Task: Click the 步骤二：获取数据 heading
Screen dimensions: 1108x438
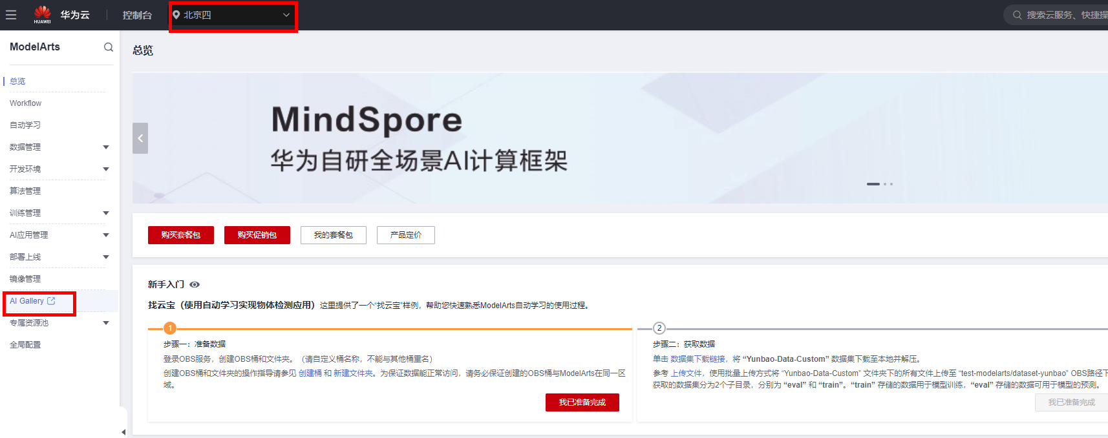Action: [x=684, y=344]
